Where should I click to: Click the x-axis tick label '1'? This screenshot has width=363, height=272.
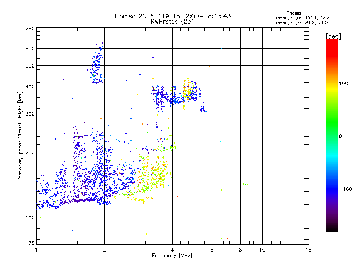(36, 250)
